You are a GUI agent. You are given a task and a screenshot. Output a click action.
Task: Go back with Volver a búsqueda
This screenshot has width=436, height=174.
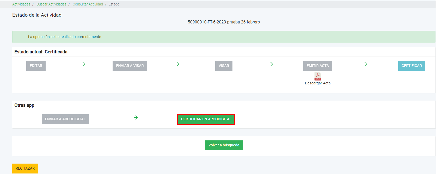224,145
